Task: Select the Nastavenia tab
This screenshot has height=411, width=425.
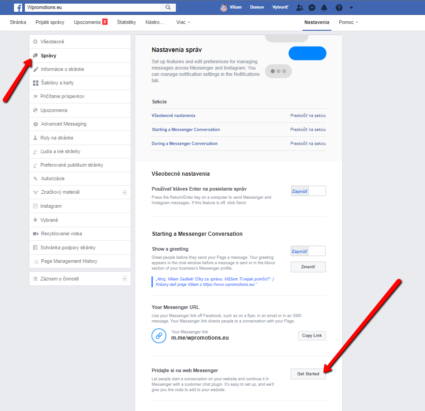Action: (x=316, y=22)
